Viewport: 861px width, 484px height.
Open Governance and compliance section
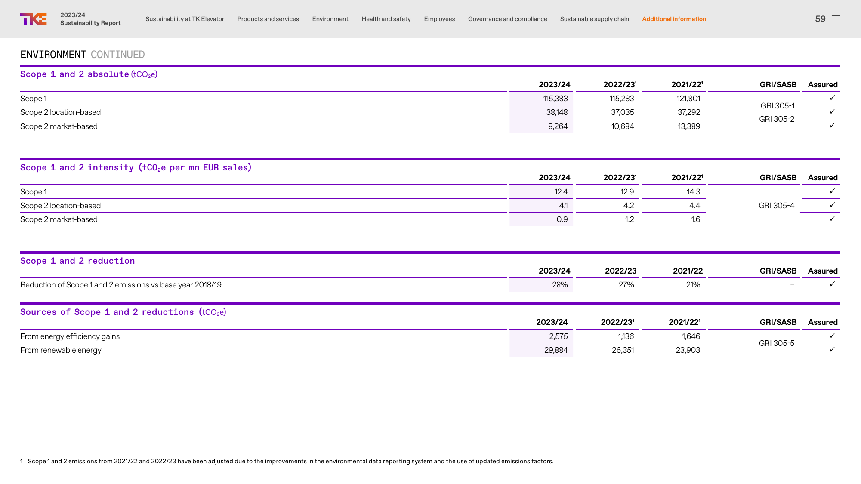(507, 19)
